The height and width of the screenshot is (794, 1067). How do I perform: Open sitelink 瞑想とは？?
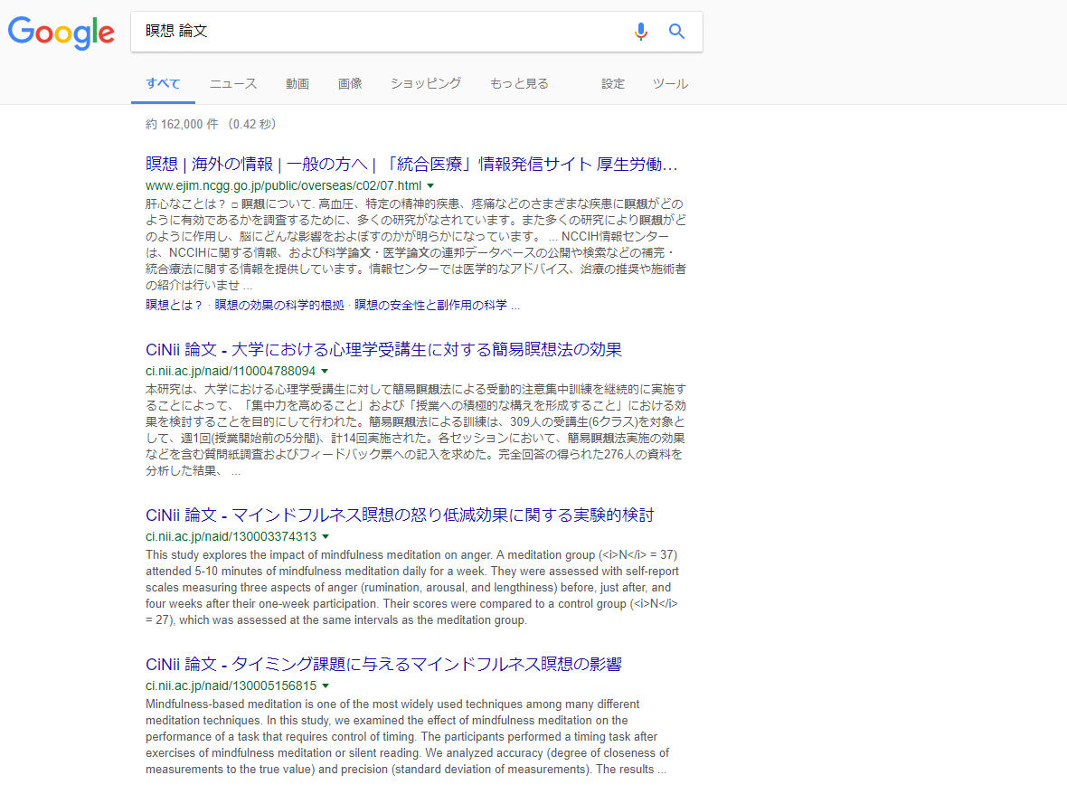[x=175, y=305]
